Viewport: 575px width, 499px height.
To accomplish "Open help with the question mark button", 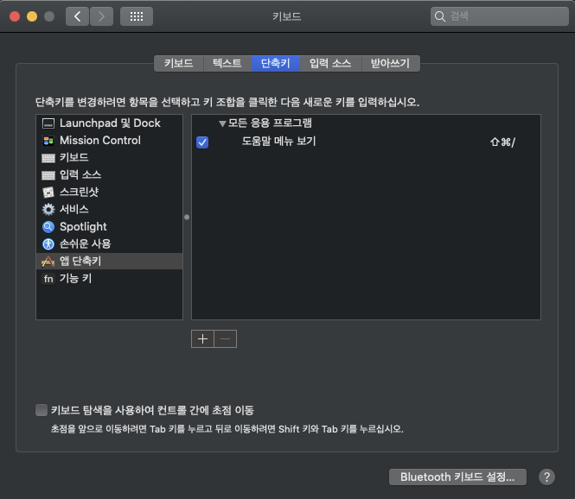I will [x=546, y=477].
